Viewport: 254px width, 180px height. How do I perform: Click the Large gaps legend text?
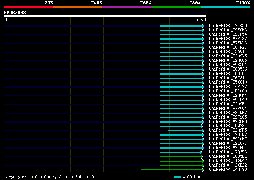point(17,177)
